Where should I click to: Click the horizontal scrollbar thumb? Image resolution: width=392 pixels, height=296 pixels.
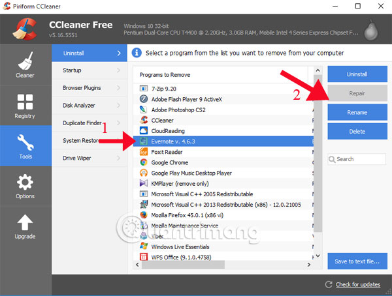[183, 265]
